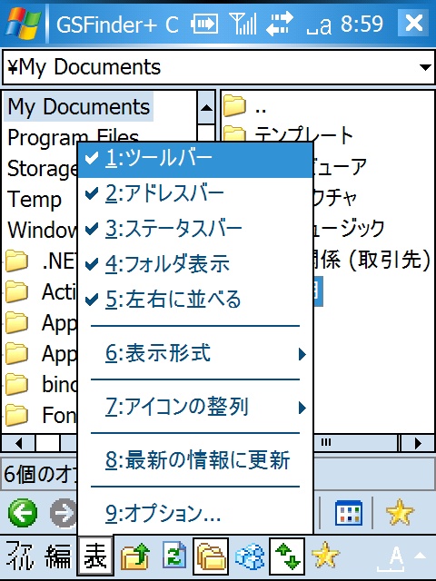Screen dimensions: 436x581
Task: Click the tree scrollbar up arrow
Action: (x=206, y=108)
